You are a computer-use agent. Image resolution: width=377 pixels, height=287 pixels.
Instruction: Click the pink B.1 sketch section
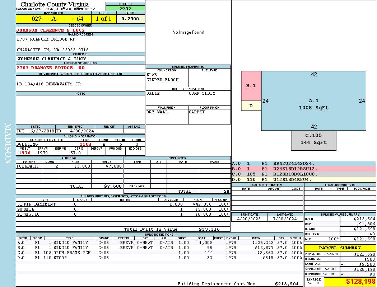coord(251,86)
